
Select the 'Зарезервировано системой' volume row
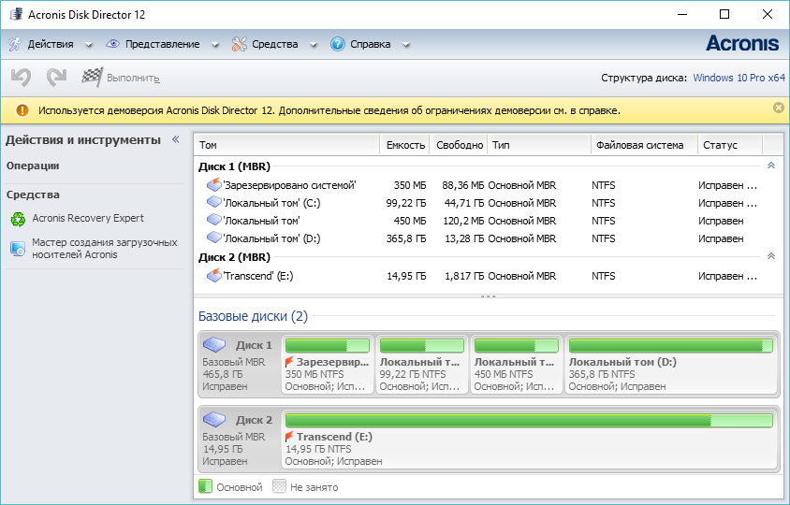(478, 185)
